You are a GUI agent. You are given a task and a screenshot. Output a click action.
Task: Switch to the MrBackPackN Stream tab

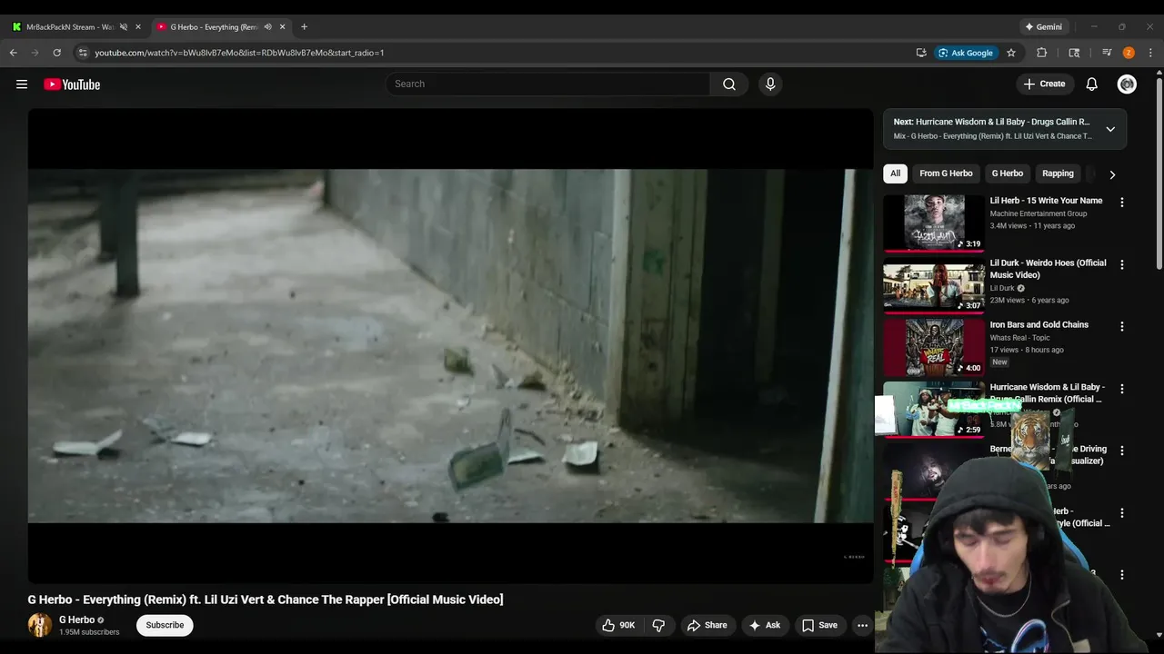(x=71, y=26)
